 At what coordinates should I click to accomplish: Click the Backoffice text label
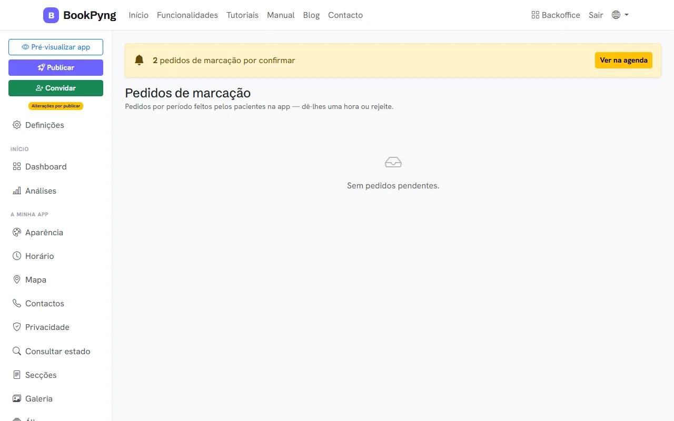pos(561,15)
